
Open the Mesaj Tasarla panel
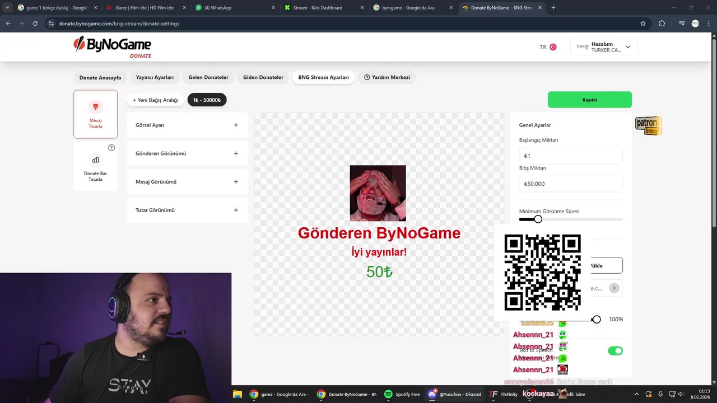(95, 114)
